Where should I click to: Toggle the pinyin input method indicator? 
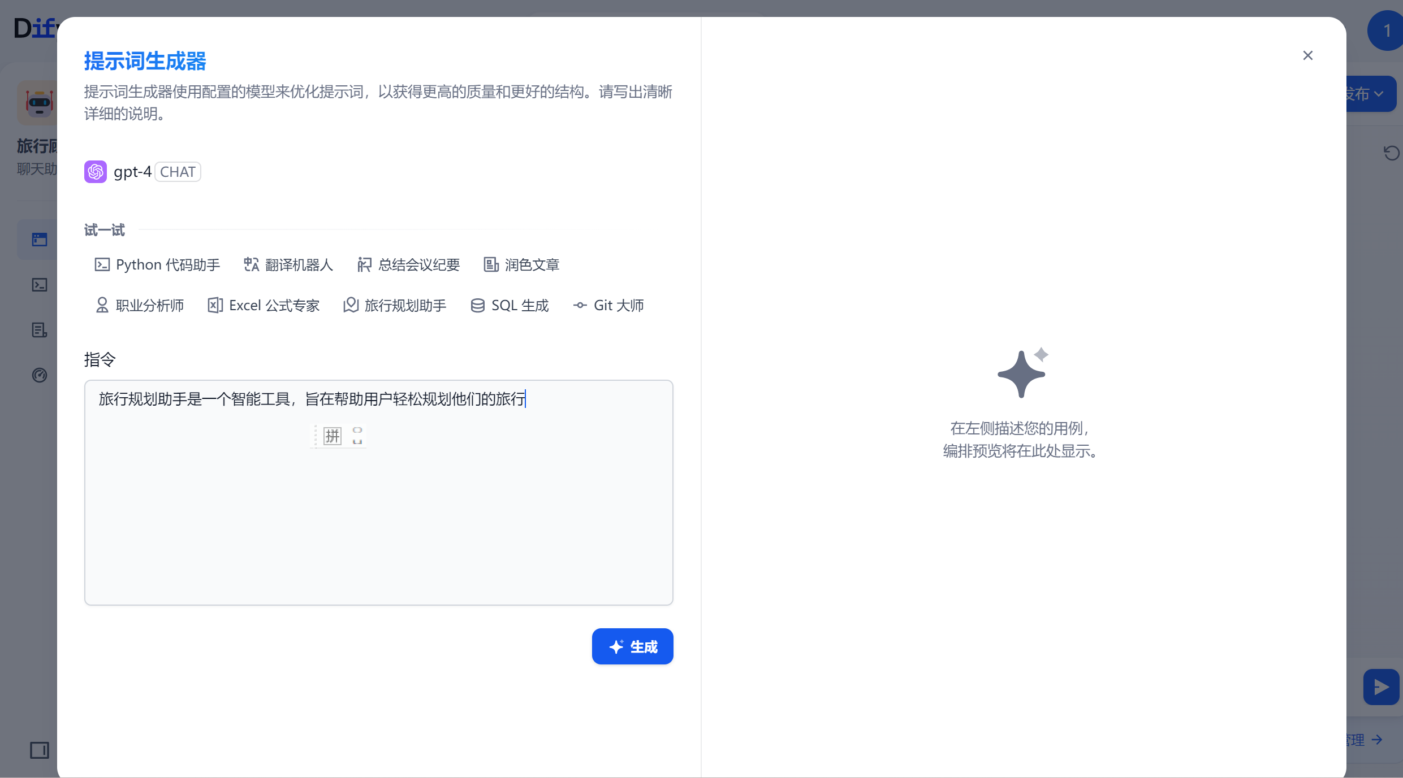(333, 436)
